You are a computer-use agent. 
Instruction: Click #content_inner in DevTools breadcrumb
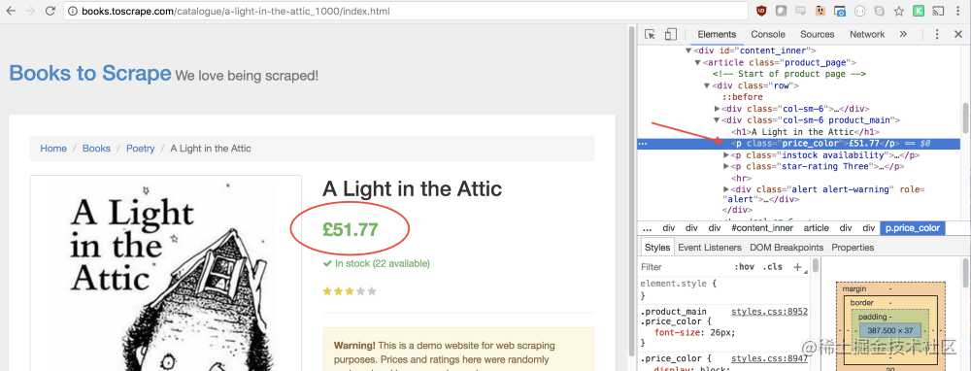761,228
